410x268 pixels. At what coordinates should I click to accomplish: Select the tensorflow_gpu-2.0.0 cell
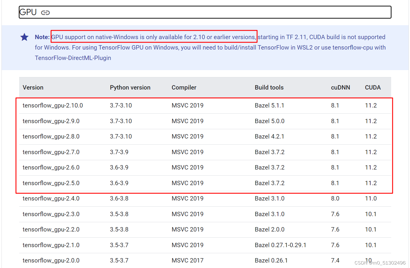[51, 260]
